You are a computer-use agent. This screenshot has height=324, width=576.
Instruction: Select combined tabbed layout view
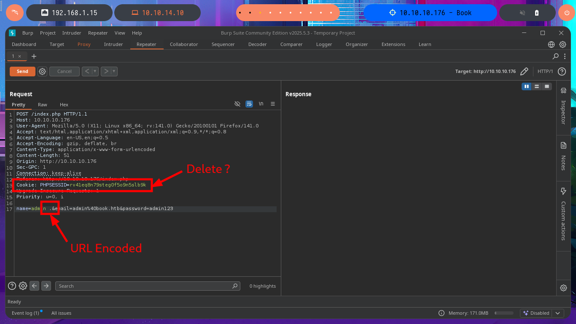(547, 86)
